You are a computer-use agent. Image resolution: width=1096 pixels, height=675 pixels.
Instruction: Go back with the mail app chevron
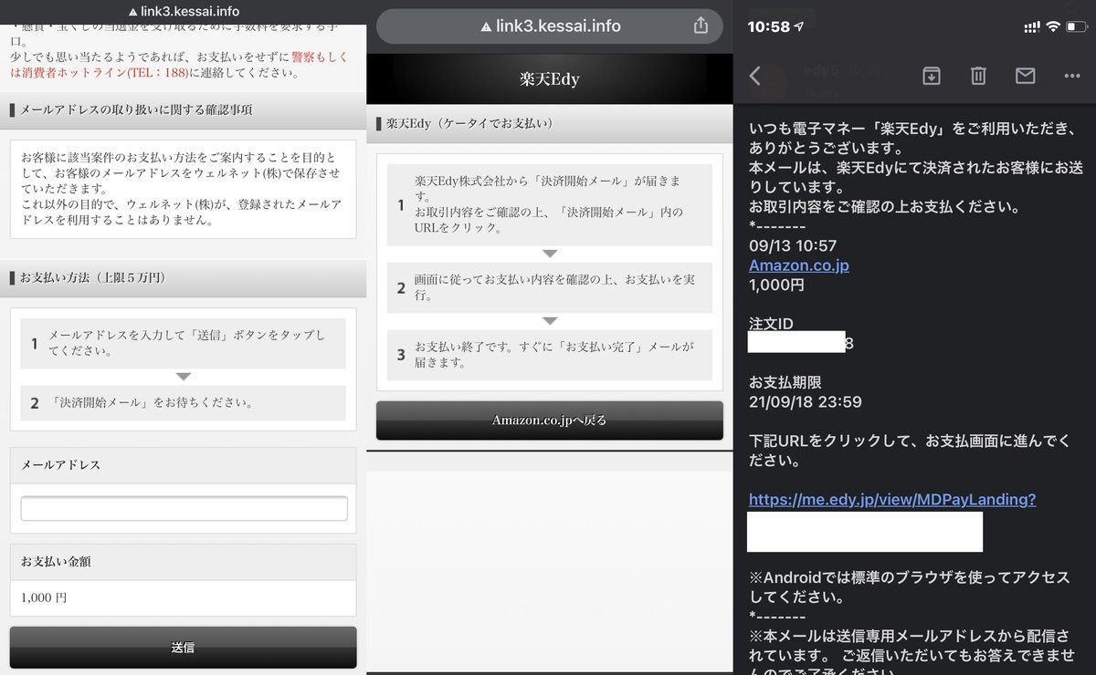[754, 76]
